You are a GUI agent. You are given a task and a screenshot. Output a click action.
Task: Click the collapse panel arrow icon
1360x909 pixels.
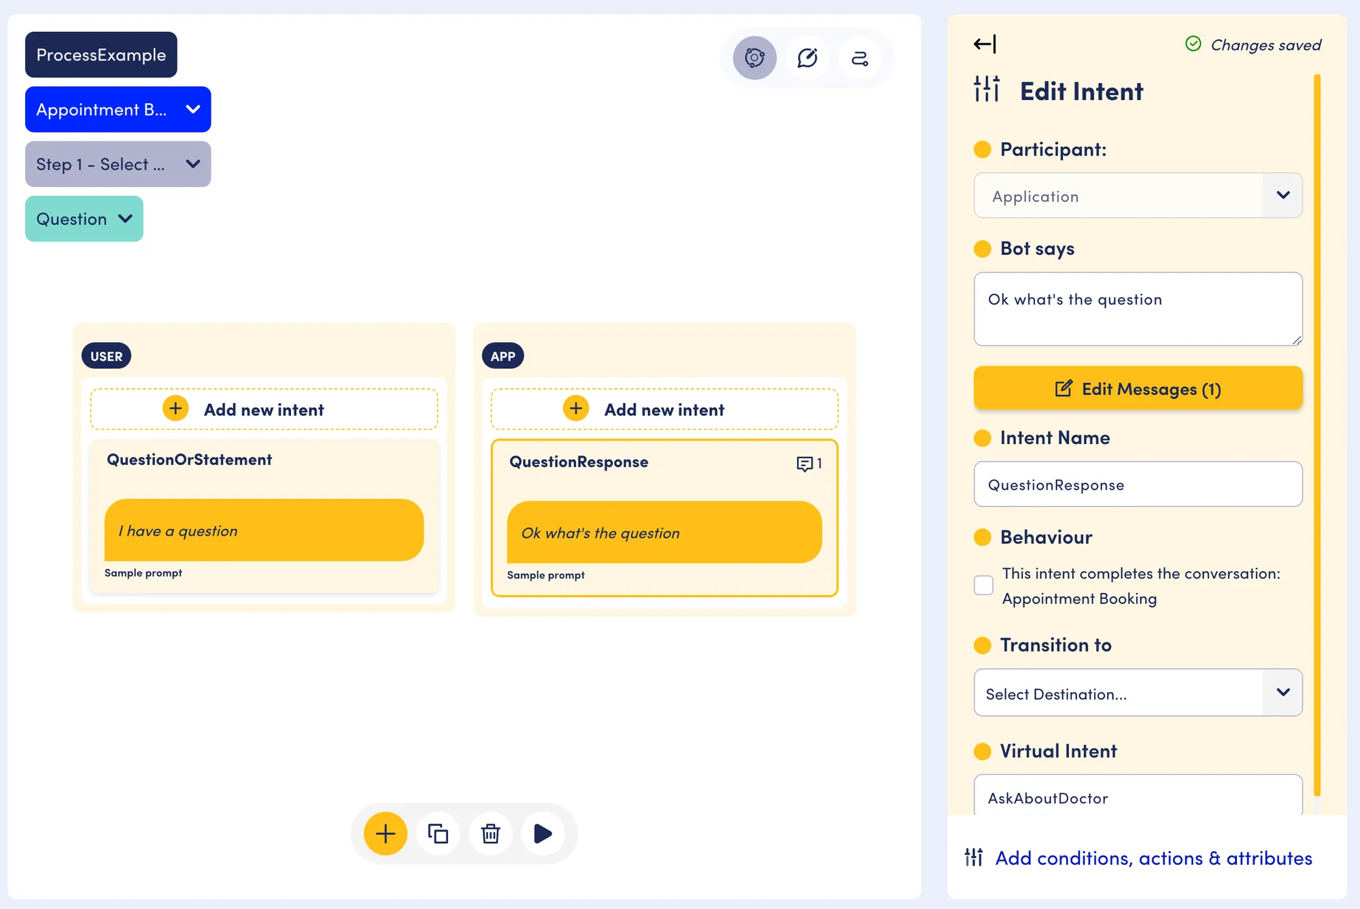coord(984,44)
